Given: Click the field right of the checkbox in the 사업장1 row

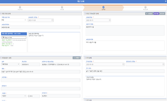Looking at the screenshot, I should click(x=61, y=96).
